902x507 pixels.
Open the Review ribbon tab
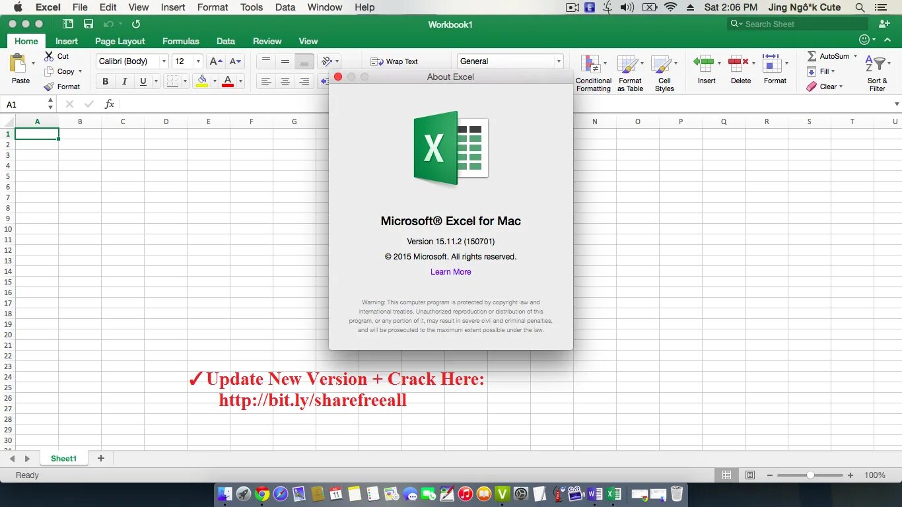click(267, 41)
